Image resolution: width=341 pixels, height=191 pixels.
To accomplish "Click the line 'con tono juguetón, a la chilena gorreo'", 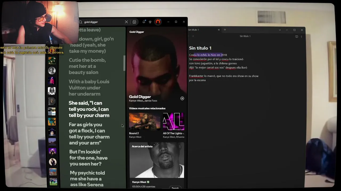I will [x=213, y=63].
